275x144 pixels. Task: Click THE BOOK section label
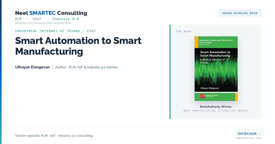pyautogui.click(x=184, y=32)
